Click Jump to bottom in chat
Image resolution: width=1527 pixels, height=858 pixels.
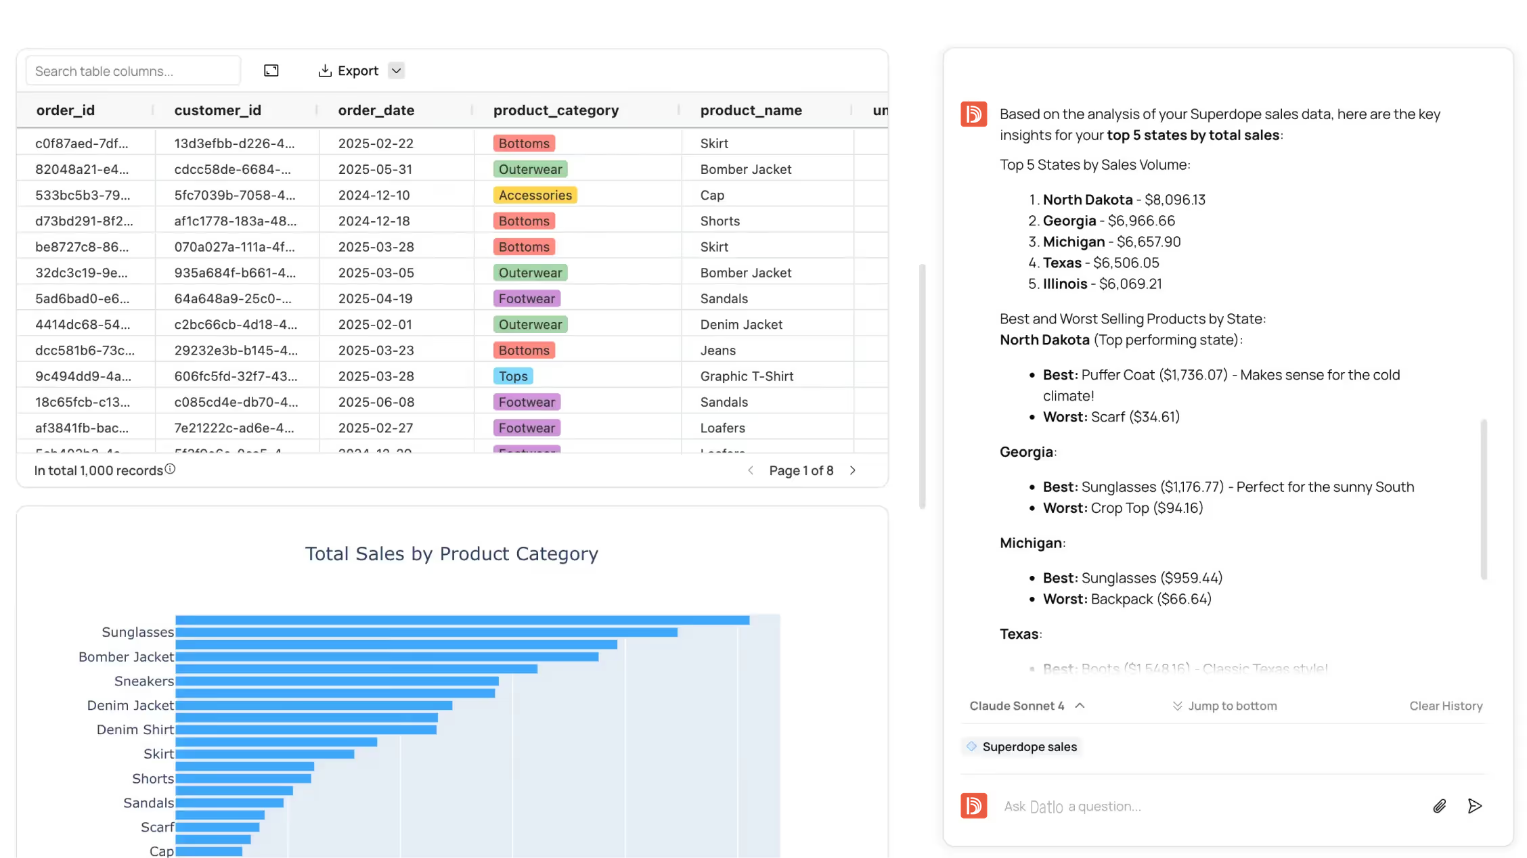click(x=1224, y=706)
